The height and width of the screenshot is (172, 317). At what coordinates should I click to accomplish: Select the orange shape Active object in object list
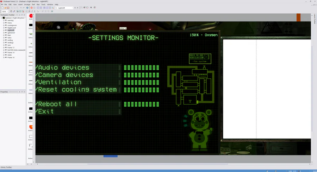[31, 127]
